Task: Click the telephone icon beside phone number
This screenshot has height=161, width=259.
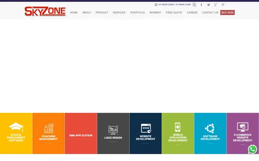Action: (x=156, y=4)
